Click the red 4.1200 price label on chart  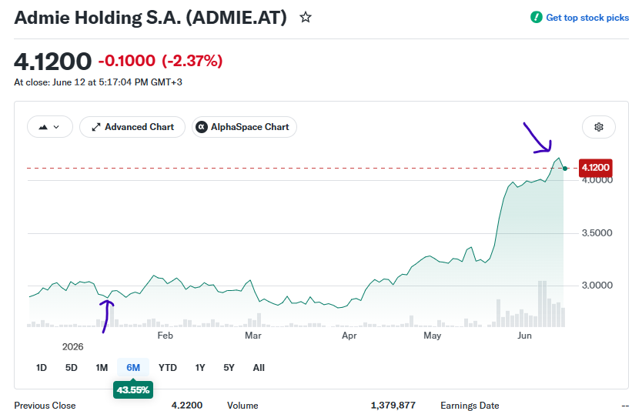tap(595, 168)
